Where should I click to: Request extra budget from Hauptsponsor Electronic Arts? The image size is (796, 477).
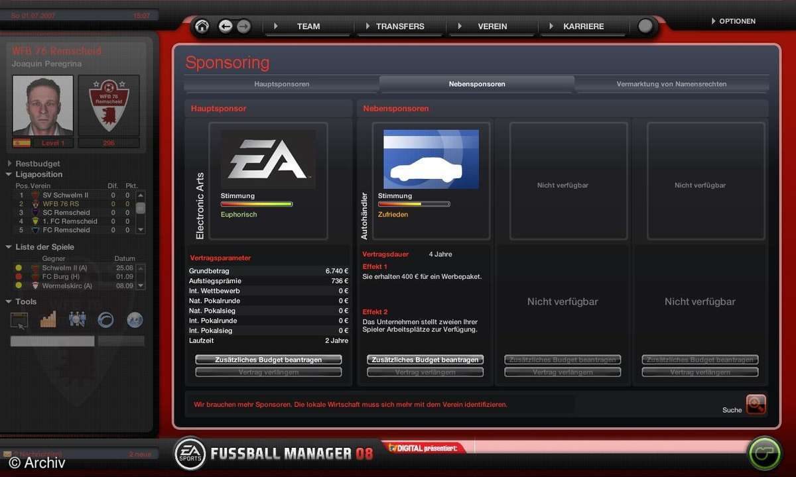(x=269, y=360)
